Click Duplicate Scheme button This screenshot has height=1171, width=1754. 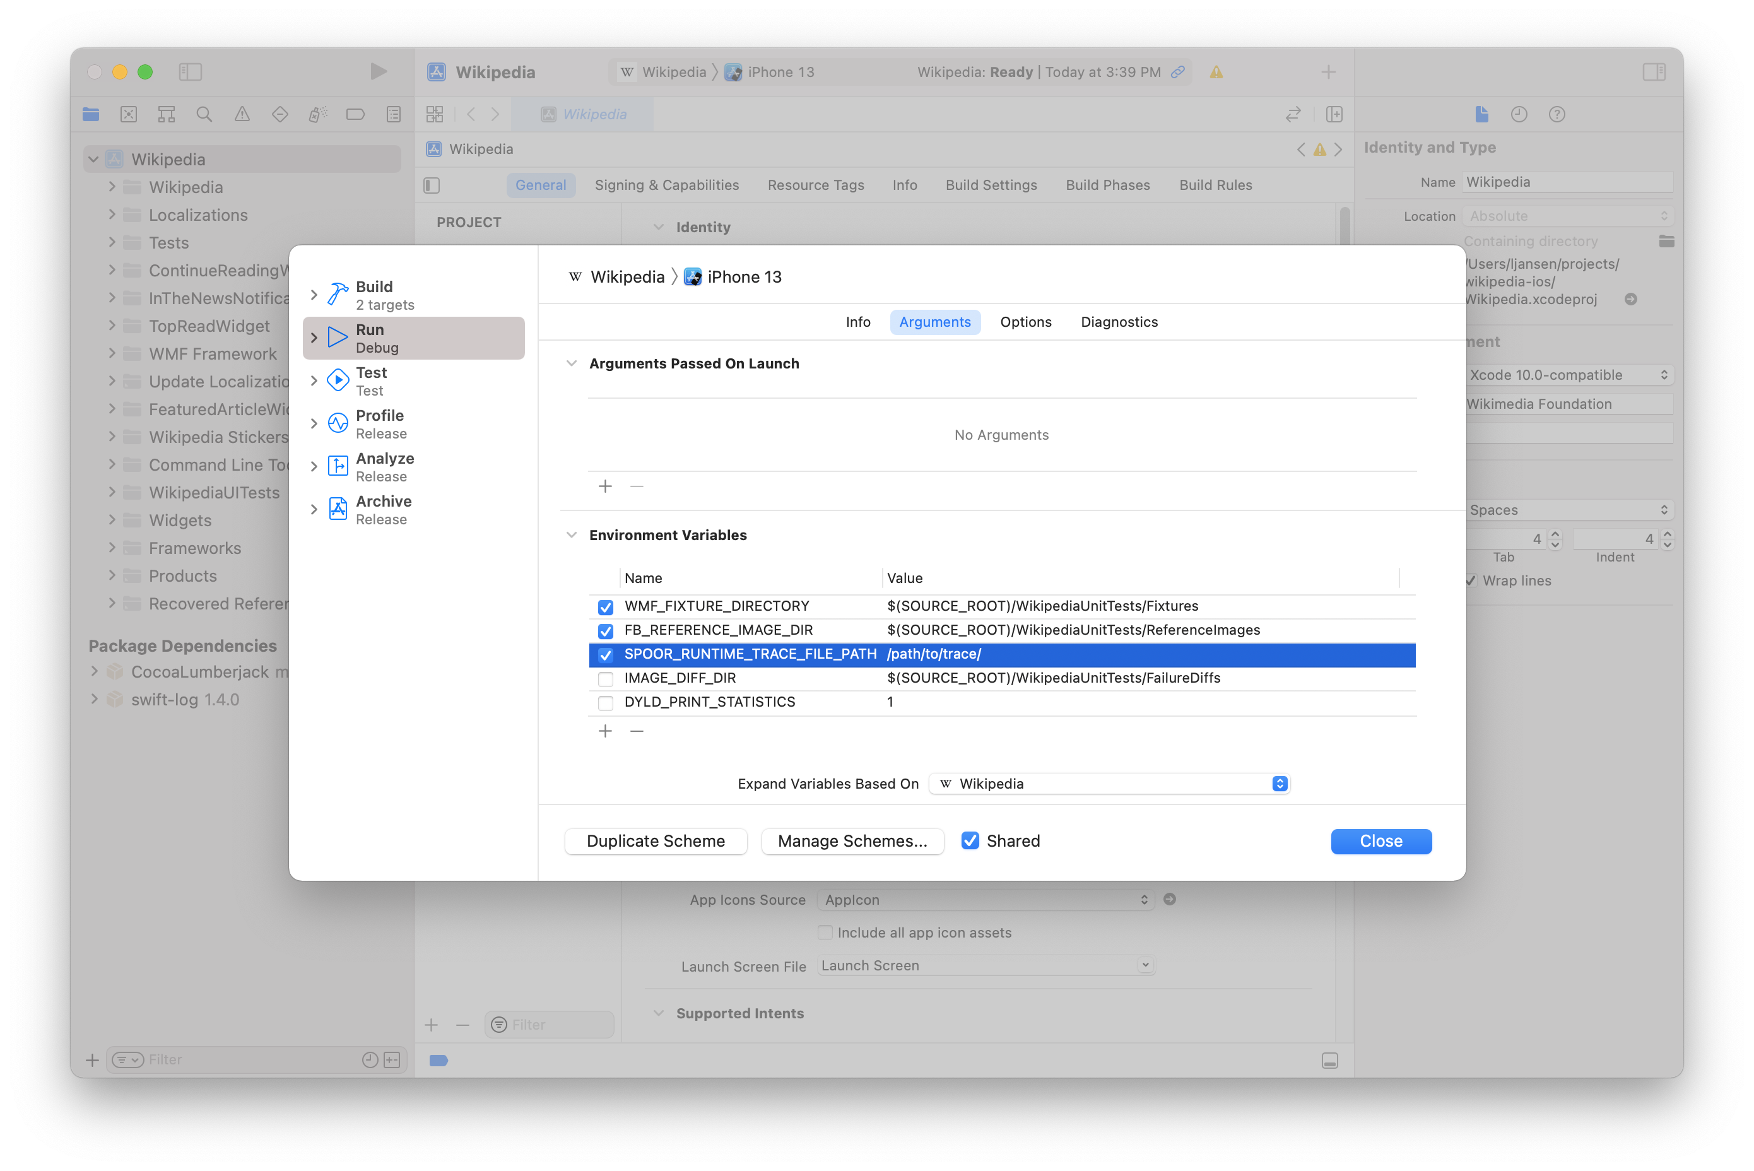[x=656, y=841]
